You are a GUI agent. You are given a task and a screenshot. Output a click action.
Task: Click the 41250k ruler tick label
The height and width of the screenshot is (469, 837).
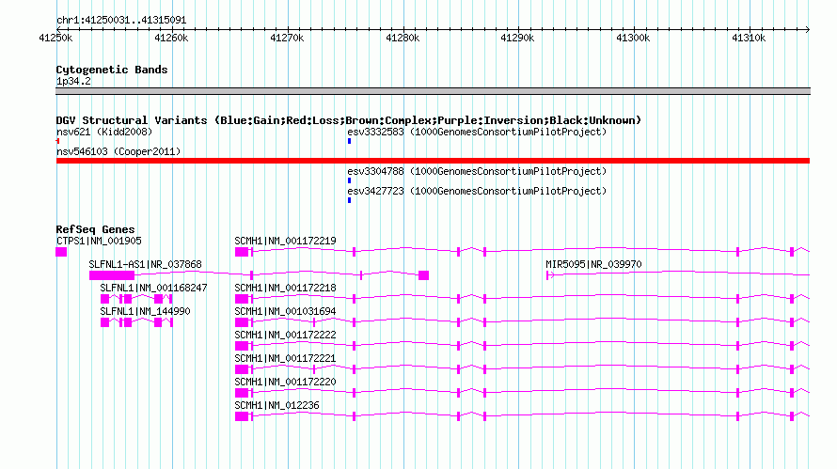[x=55, y=38]
